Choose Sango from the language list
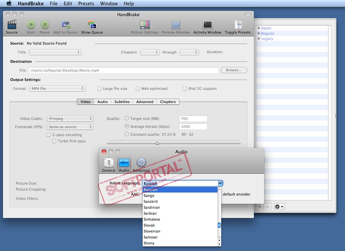345x251 pixels. pyautogui.click(x=180, y=196)
